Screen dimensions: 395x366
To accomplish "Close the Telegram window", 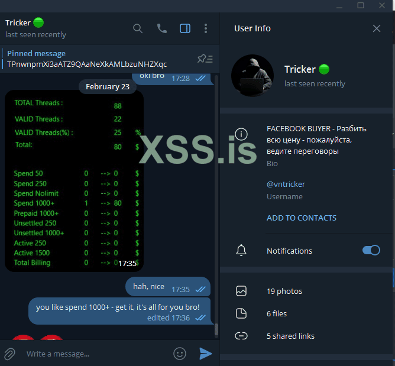I will click(382, 5).
